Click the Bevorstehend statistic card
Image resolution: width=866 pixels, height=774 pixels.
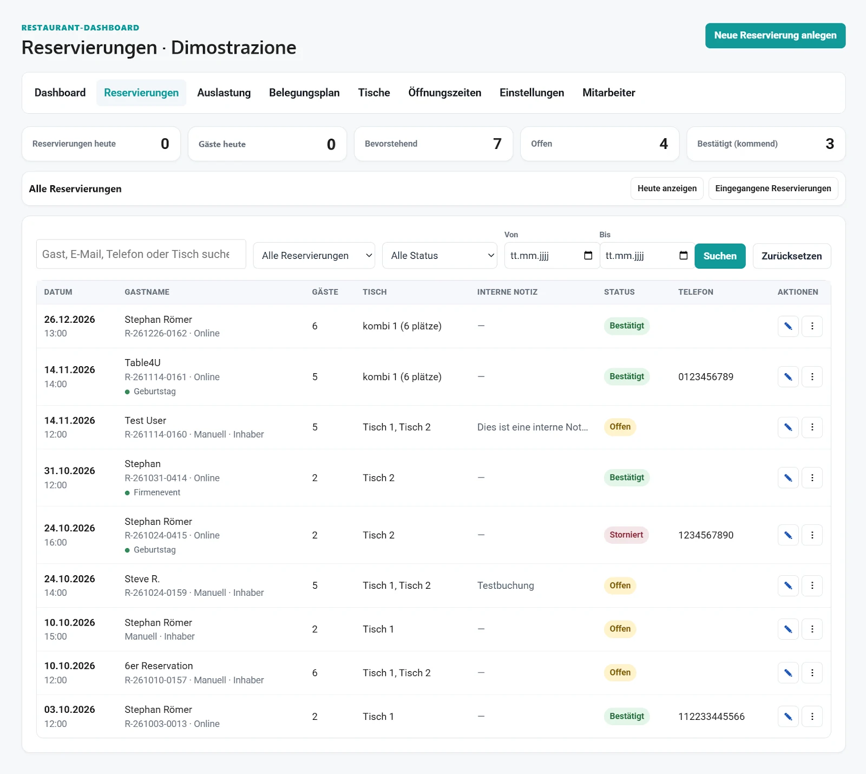[x=434, y=144]
